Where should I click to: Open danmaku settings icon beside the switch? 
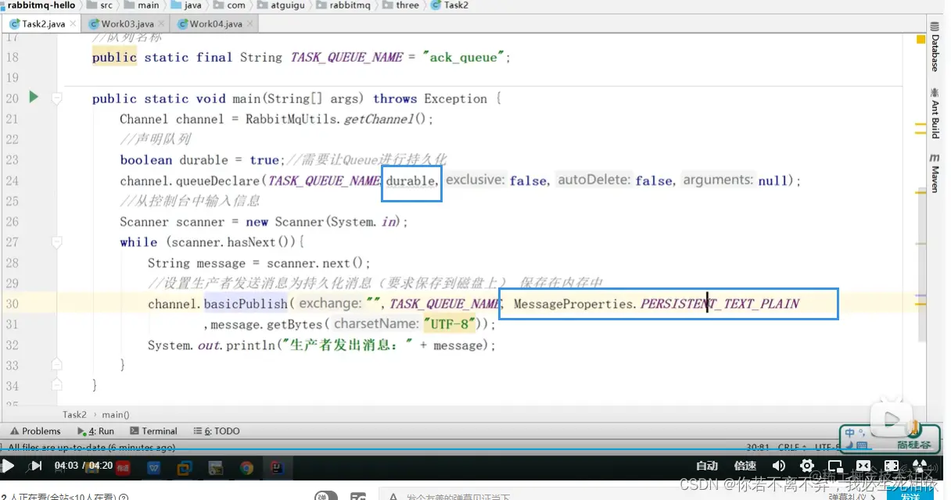click(x=358, y=496)
